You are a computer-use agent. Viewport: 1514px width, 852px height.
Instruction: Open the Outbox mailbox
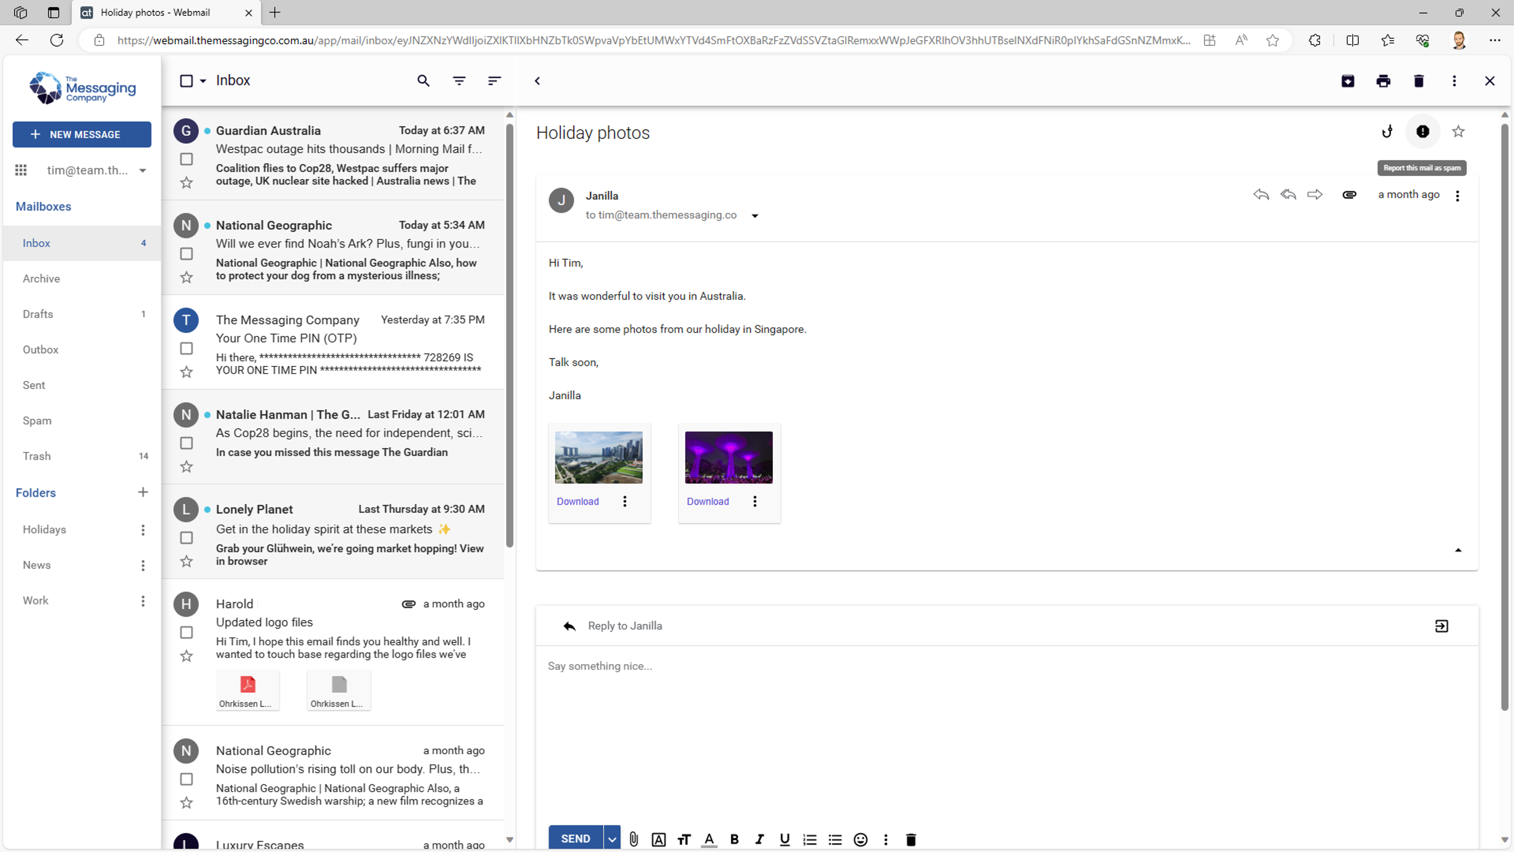pos(82,350)
